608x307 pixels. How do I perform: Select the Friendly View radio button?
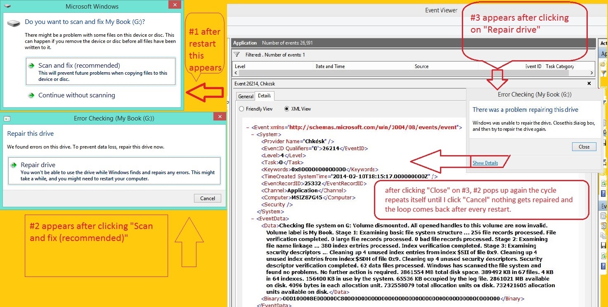point(241,109)
